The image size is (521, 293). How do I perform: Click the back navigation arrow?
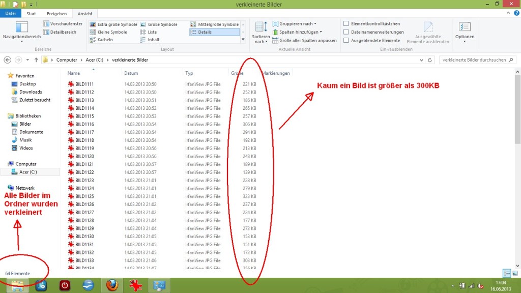(x=8, y=60)
